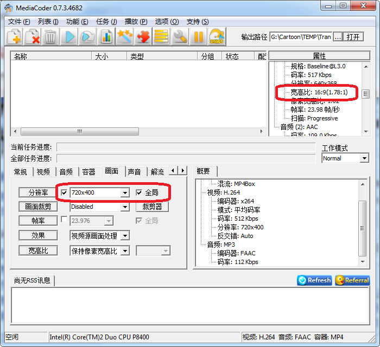Select the 宽高比: 16:9(1.78:1) property row
Viewport: 380px width, 347px height.
pyautogui.click(x=319, y=92)
